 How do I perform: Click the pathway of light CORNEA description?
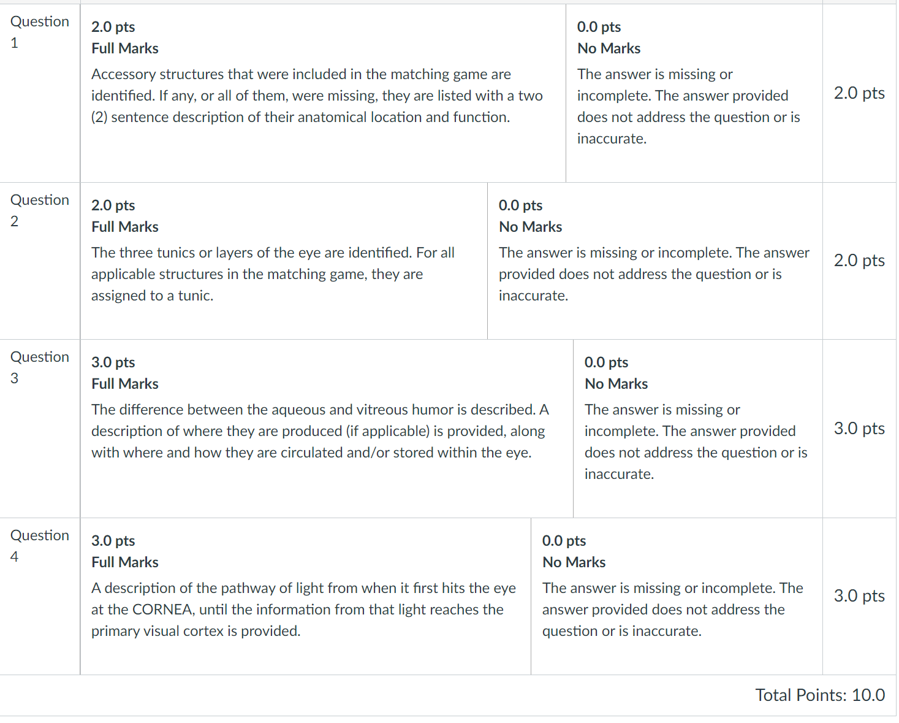click(x=303, y=610)
